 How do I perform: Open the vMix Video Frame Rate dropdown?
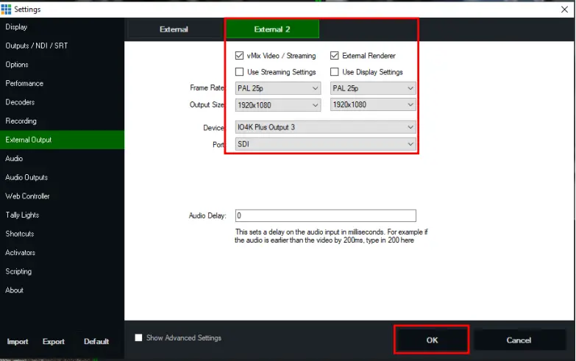click(278, 88)
